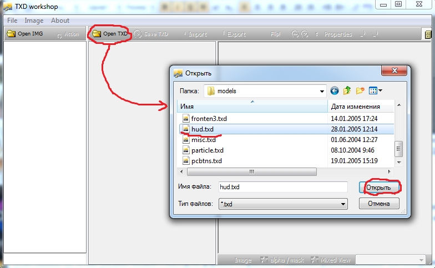Toggle the Mixed View option
435x268 pixels.
pyautogui.click(x=332, y=260)
